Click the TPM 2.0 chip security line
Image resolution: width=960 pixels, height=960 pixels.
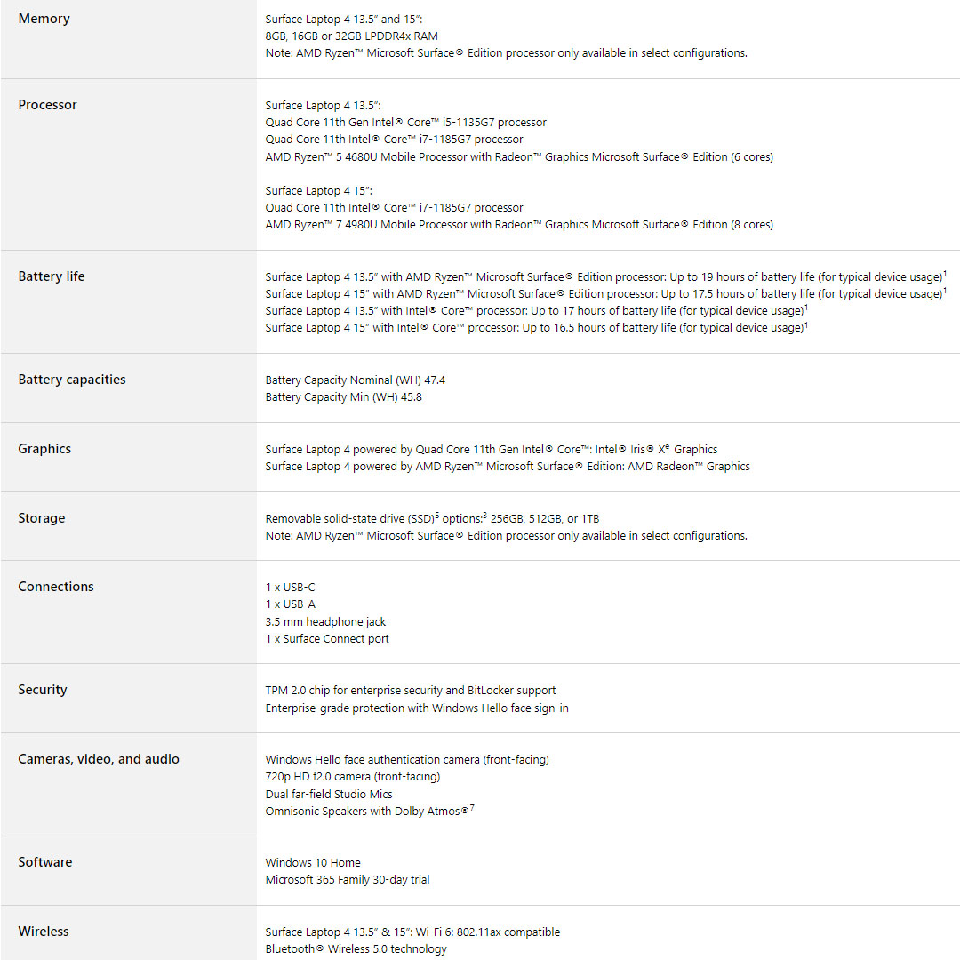[411, 691]
